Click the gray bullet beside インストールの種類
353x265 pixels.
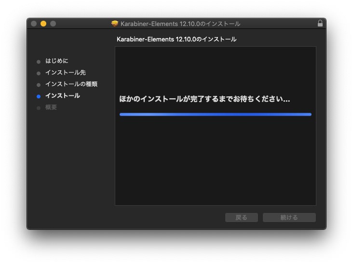39,85
